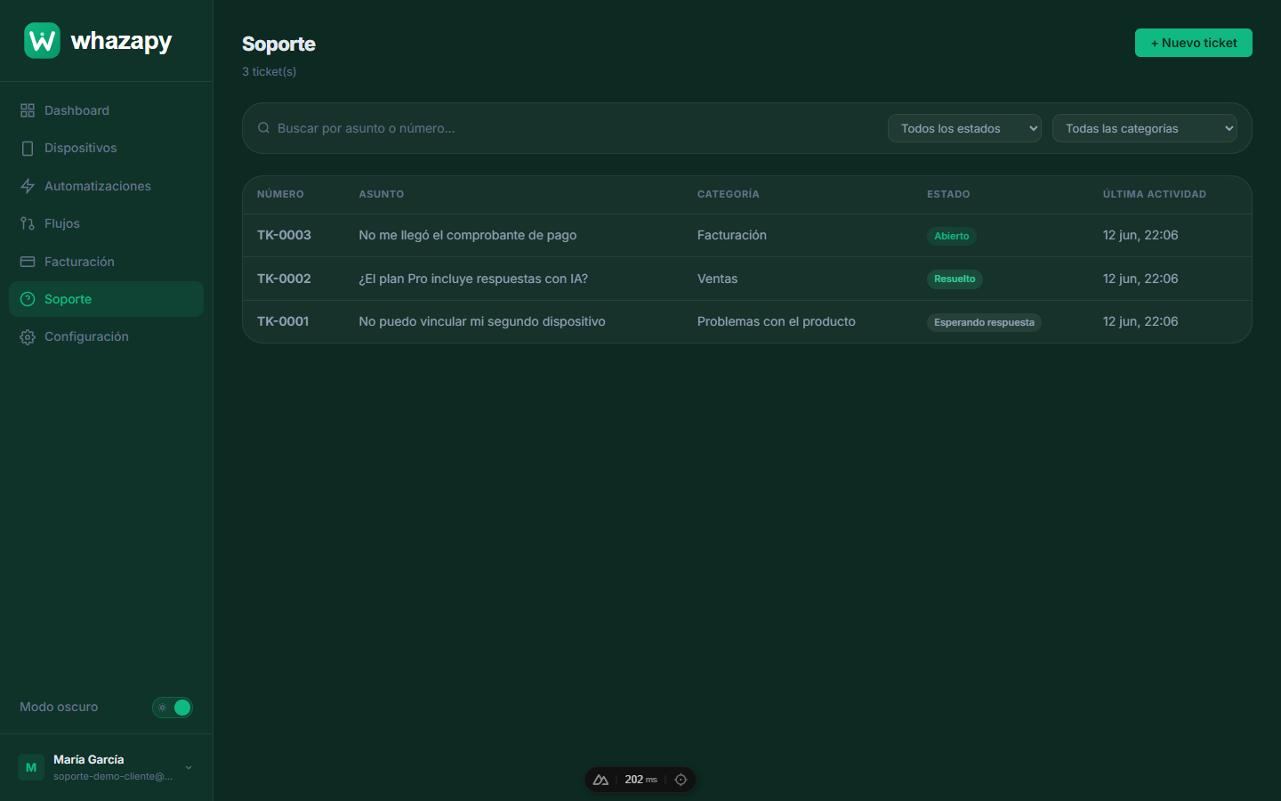Screen dimensions: 1281x801
Task: Open Dashboard via its grid icon
Action: click(x=28, y=110)
